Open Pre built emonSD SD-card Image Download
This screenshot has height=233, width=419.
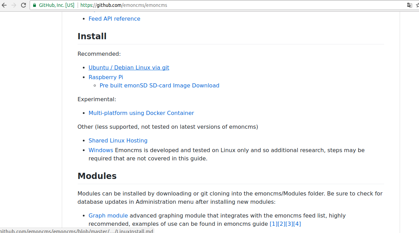[x=159, y=85]
